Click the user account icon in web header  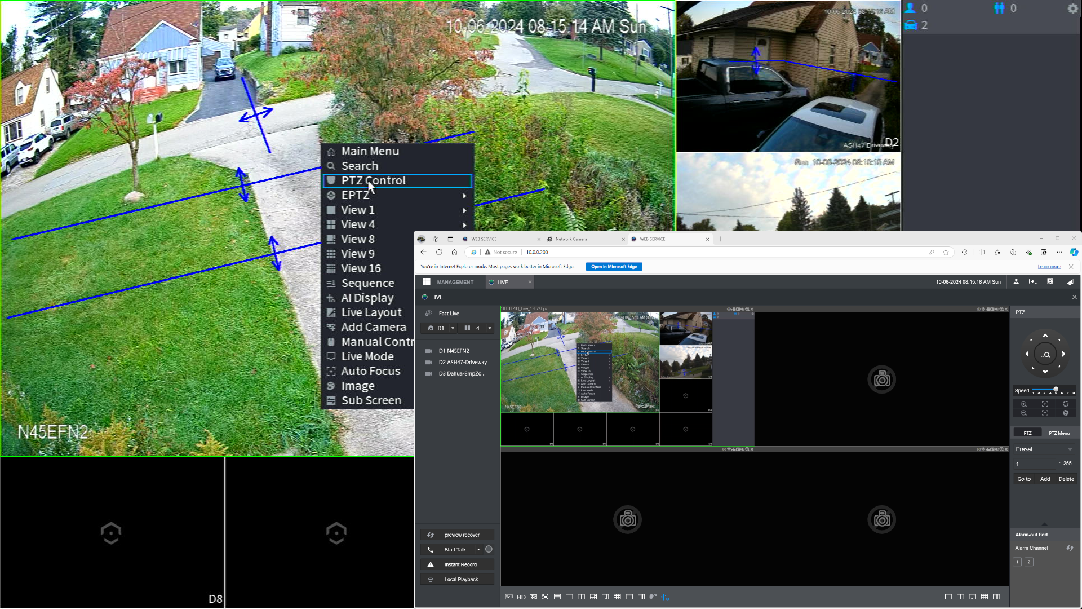coord(1016,281)
